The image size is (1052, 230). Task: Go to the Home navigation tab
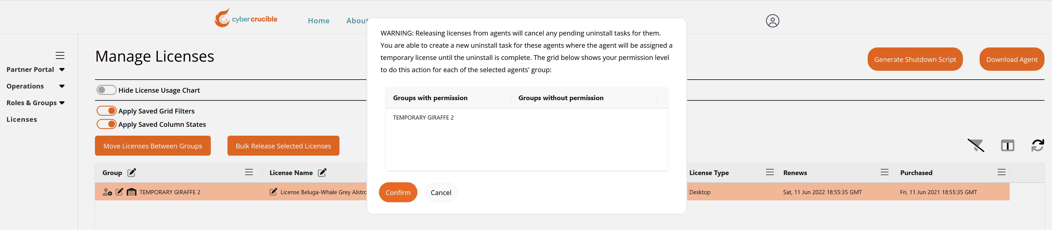pyautogui.click(x=319, y=21)
